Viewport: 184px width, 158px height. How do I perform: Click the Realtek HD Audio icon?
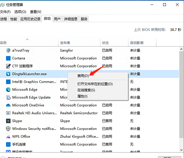[8, 113]
